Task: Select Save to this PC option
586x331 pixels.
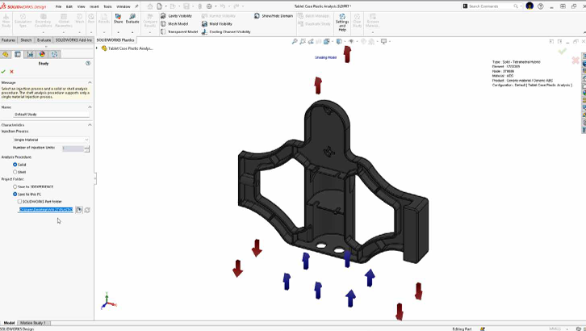Action: [15, 194]
